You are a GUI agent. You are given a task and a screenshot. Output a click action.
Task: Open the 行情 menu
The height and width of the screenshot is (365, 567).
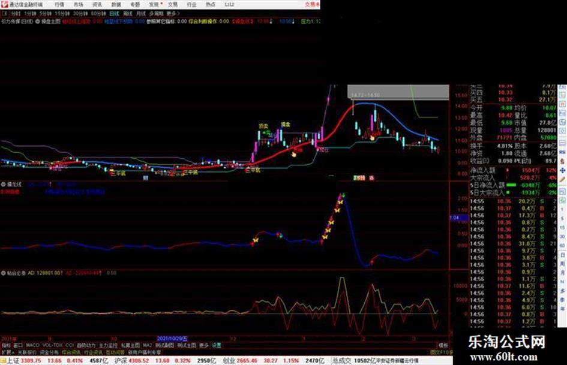point(59,5)
